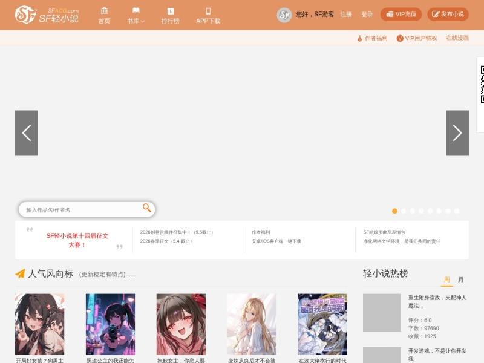This screenshot has width=484, height=363.
Task: Open 开发游戏，不是让你开发我 title
Action: point(437,355)
